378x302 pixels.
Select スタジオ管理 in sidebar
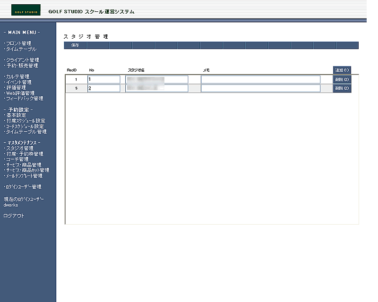point(20,148)
